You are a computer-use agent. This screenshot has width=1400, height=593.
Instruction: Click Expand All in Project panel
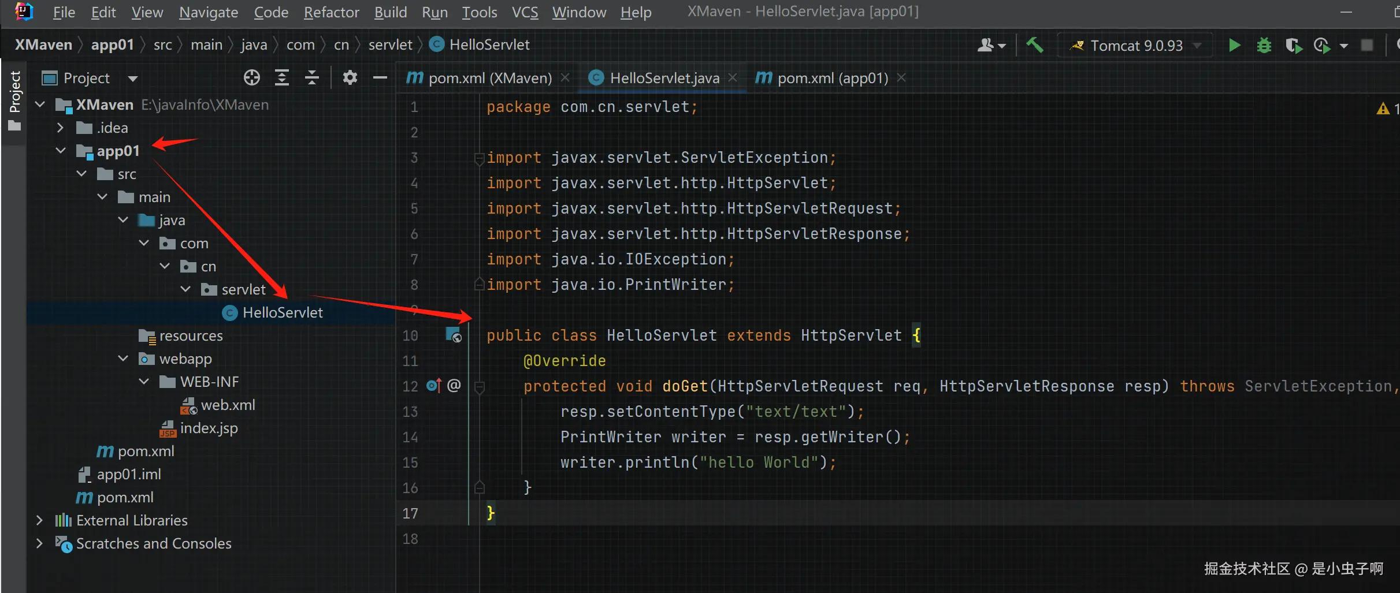[x=281, y=77]
